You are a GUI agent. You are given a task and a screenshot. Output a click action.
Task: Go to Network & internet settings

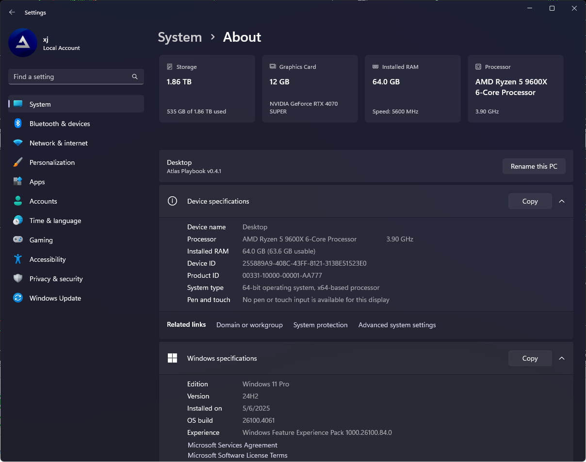[76, 143]
